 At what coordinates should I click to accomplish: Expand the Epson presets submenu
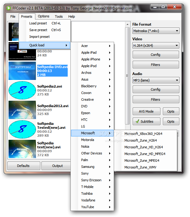point(92,113)
